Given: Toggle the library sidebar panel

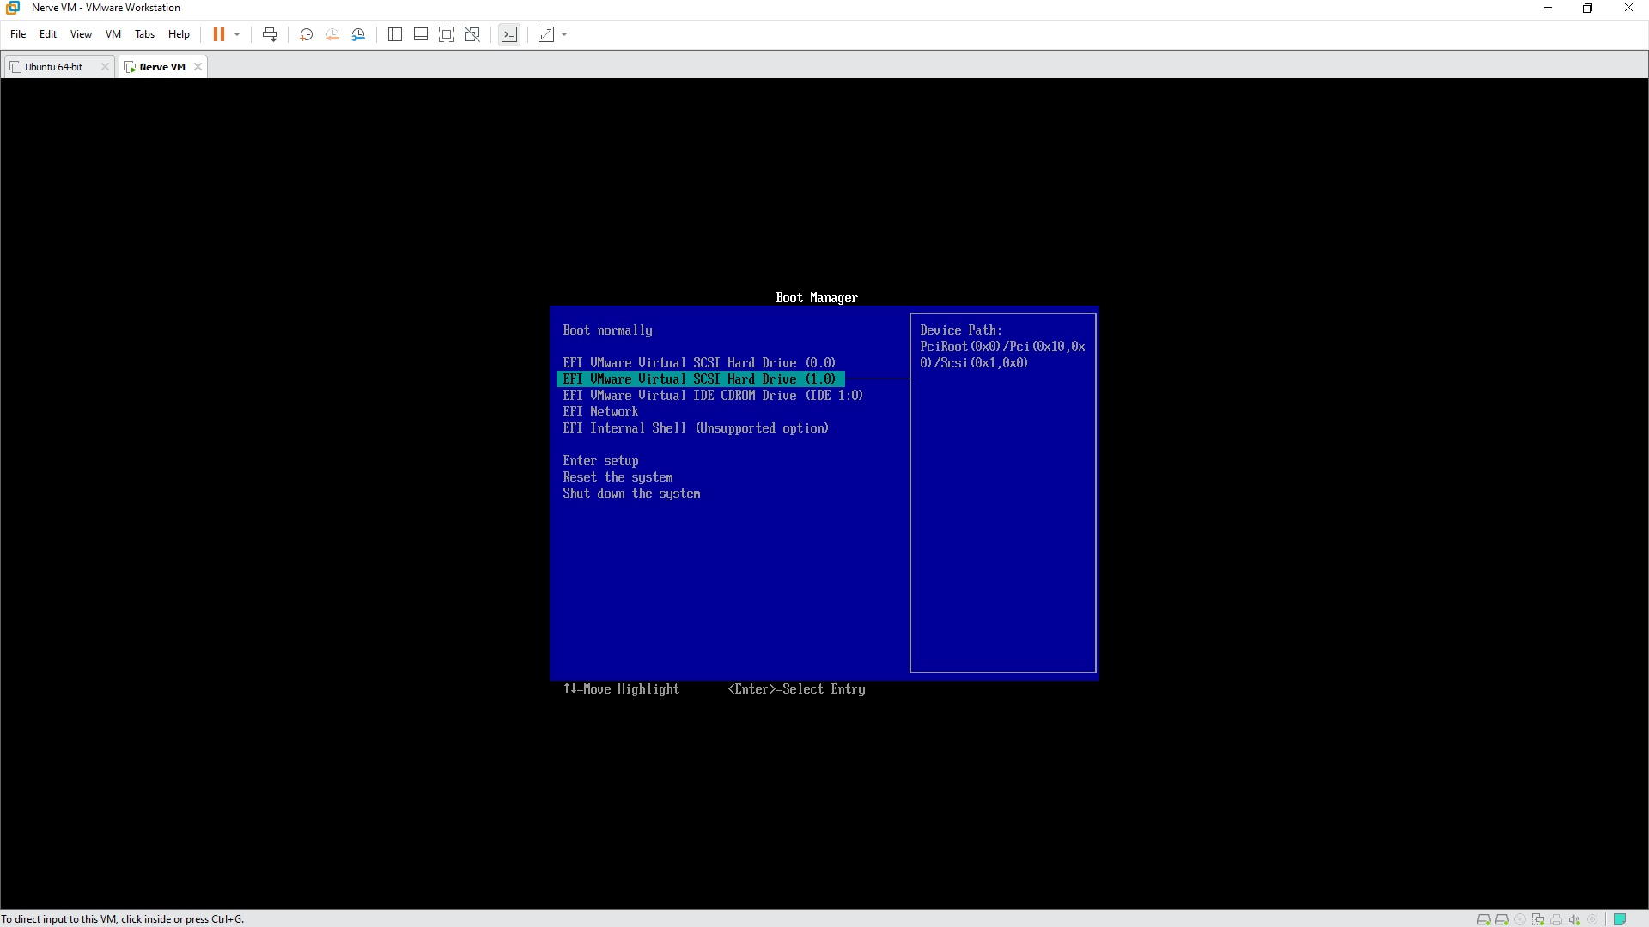Looking at the screenshot, I should (x=395, y=34).
